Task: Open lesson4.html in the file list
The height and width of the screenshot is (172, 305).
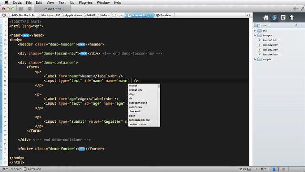Action: tap(271, 54)
